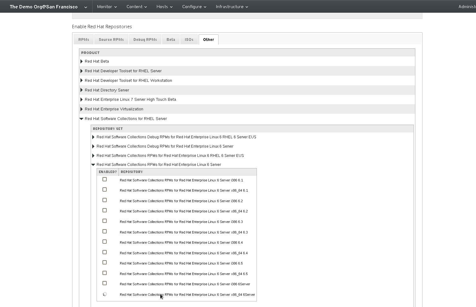Enable the Server i386 6Server repository
The height and width of the screenshot is (307, 476).
(105, 283)
